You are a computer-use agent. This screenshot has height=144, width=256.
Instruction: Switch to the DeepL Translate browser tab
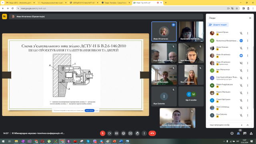point(116,3)
